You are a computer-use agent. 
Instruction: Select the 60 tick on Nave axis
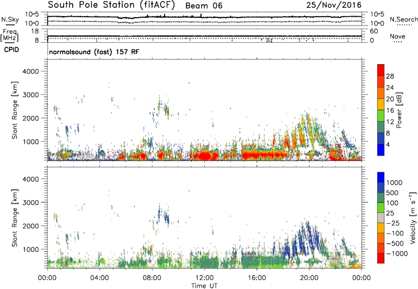point(374,31)
